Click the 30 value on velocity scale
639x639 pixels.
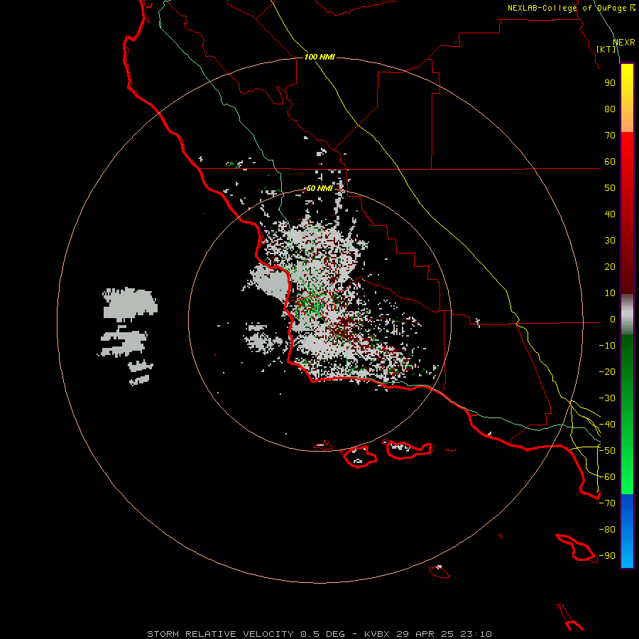click(610, 241)
